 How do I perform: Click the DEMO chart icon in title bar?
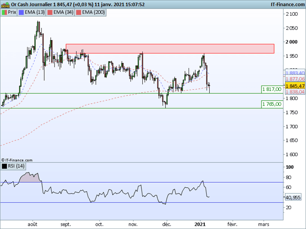[x=5, y=4]
